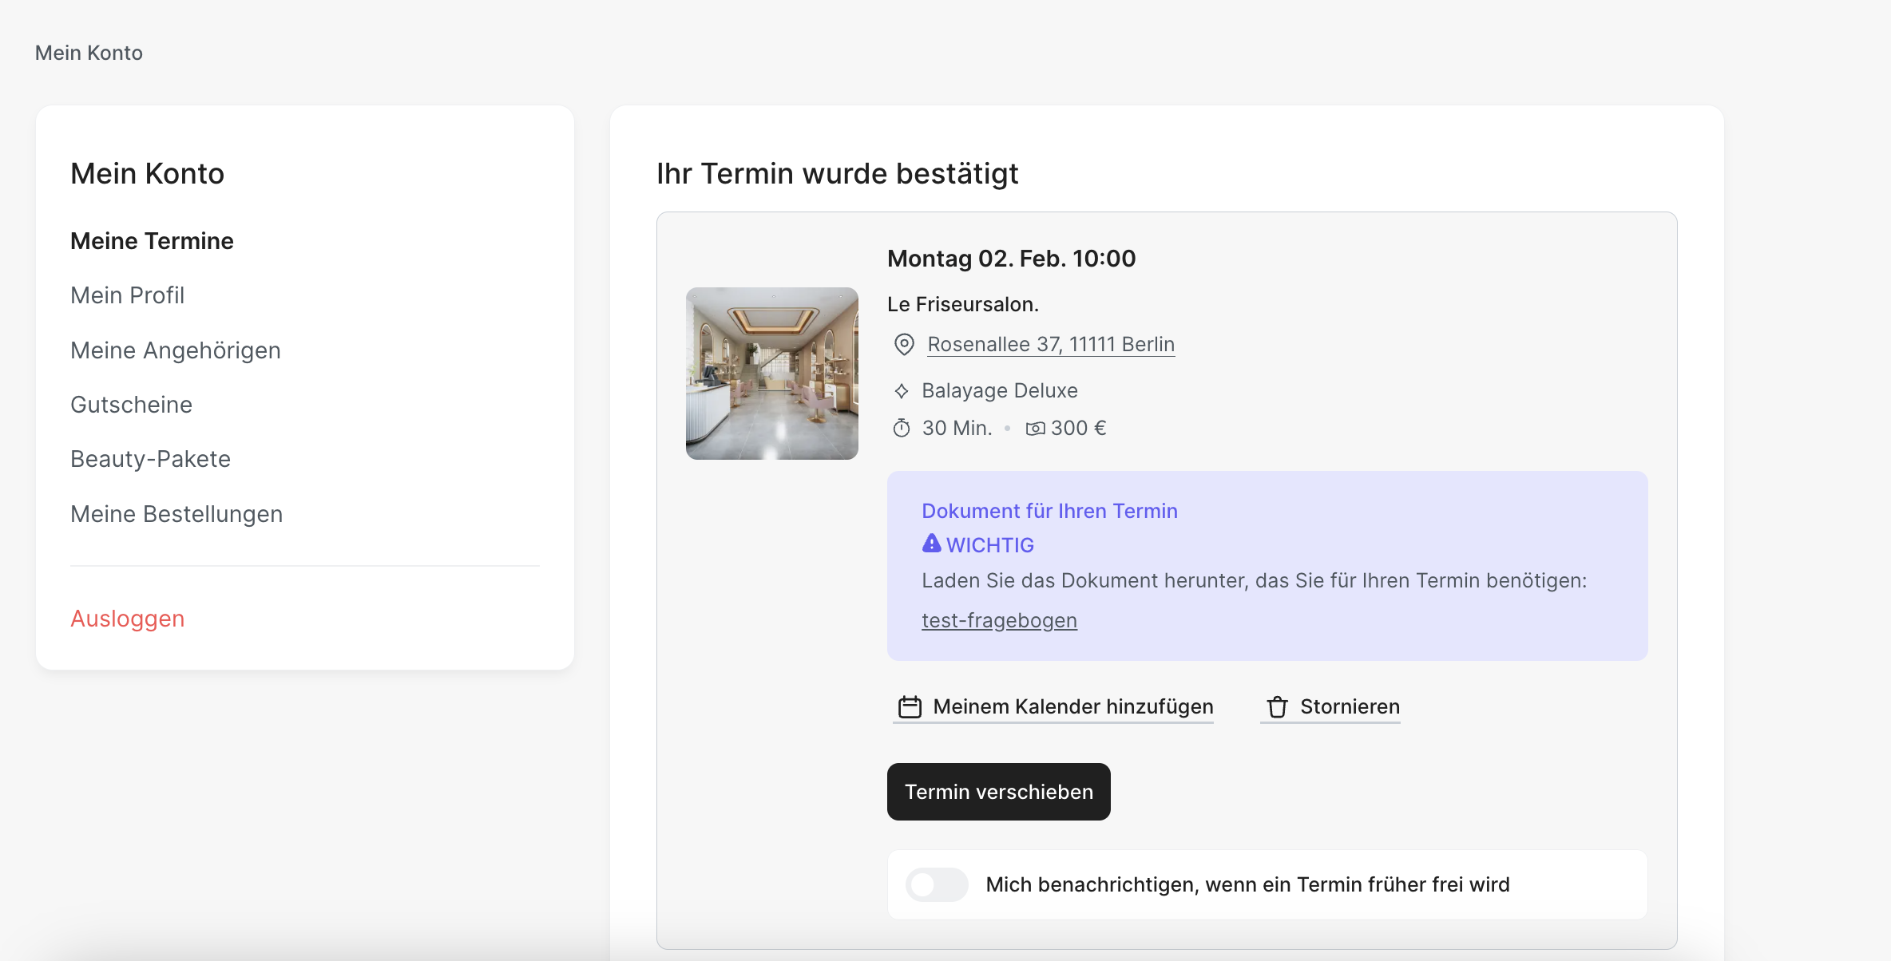Open the Rosenallee 37 address link
1891x961 pixels.
pyautogui.click(x=1051, y=345)
